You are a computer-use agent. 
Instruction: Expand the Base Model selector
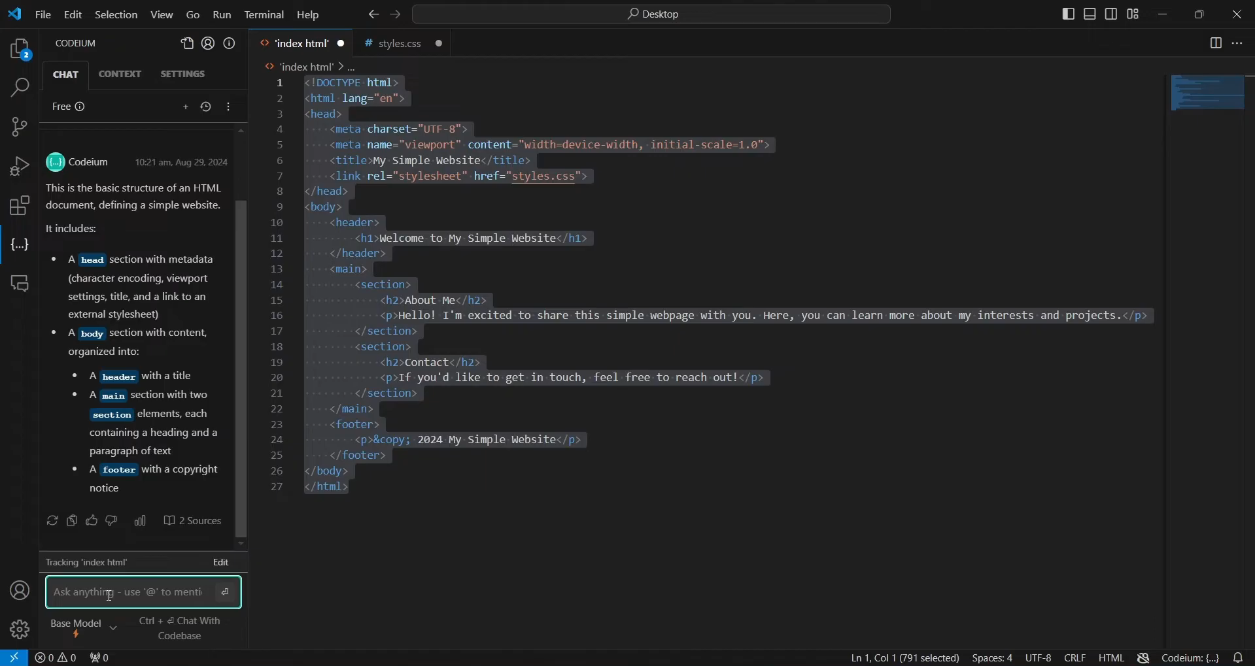click(x=84, y=628)
